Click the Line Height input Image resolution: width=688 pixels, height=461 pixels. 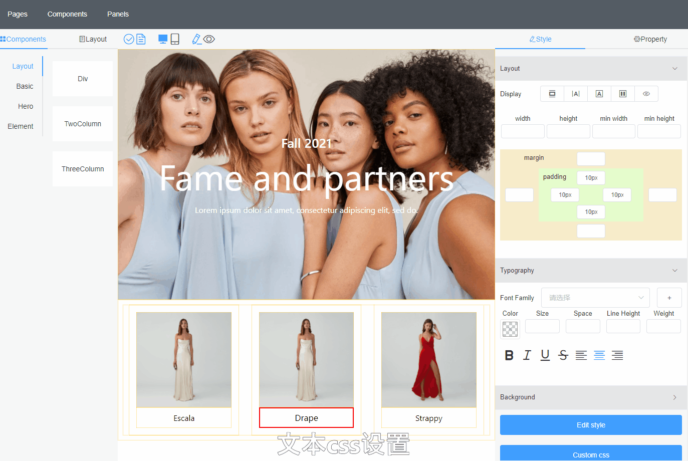coord(623,326)
